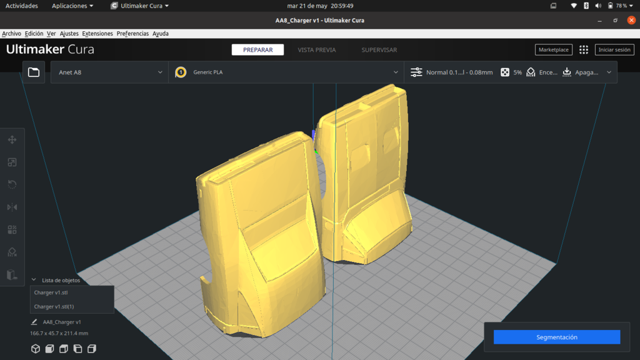
Task: Switch to the Vista Previa tab
Action: [x=316, y=50]
